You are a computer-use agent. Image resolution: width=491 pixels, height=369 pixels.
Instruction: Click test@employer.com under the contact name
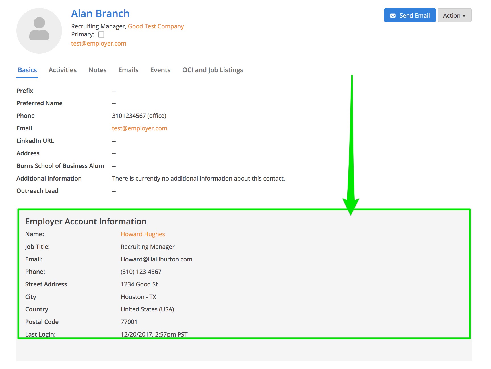pos(98,44)
